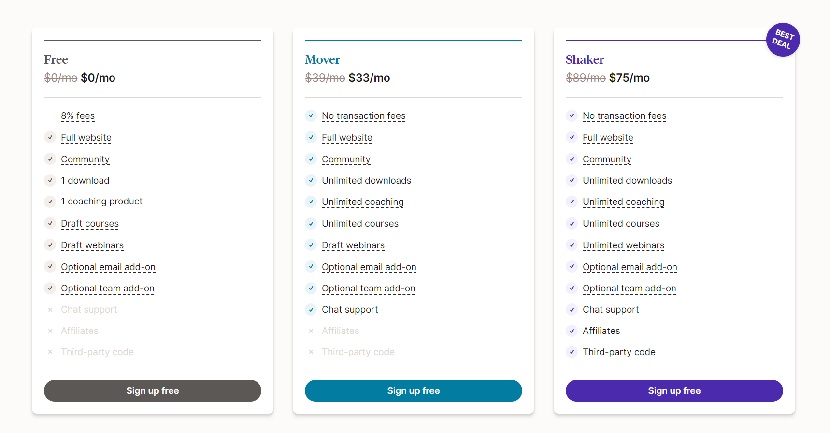Click checkmark icon beside Free plan's Full website
Screen dimensions: 830x433
coord(50,137)
